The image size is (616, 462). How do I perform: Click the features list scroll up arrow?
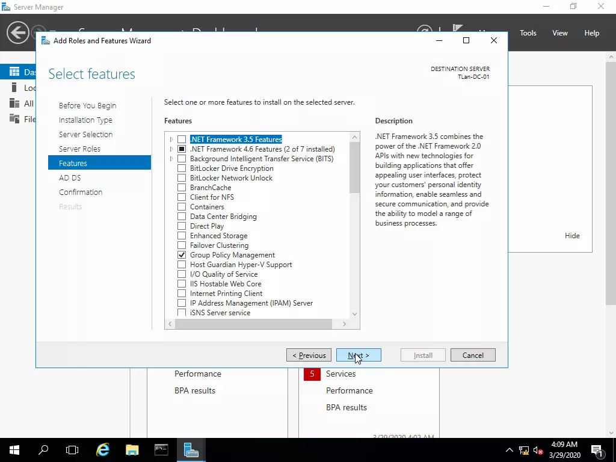click(354, 137)
